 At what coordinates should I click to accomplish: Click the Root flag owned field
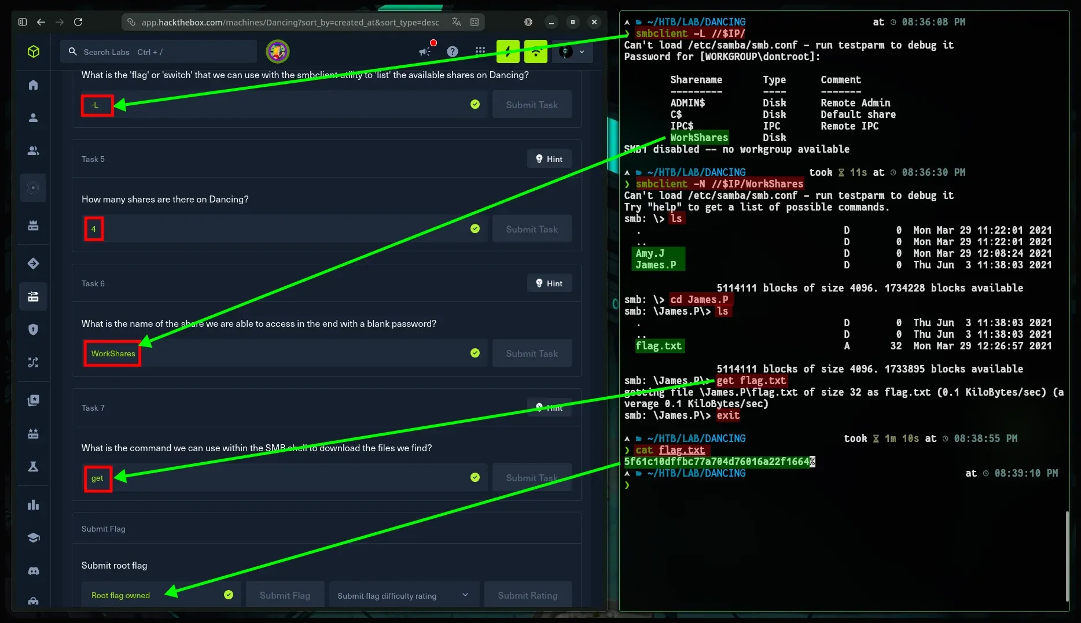pos(161,595)
